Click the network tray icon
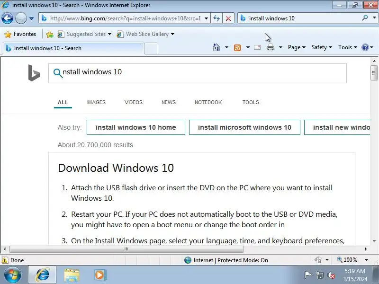Image resolution: width=379 pixels, height=284 pixels. [320, 275]
